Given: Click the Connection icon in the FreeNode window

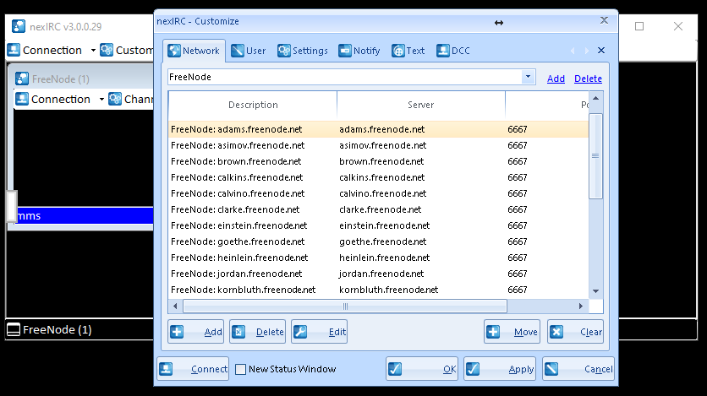Looking at the screenshot, I should tap(22, 99).
